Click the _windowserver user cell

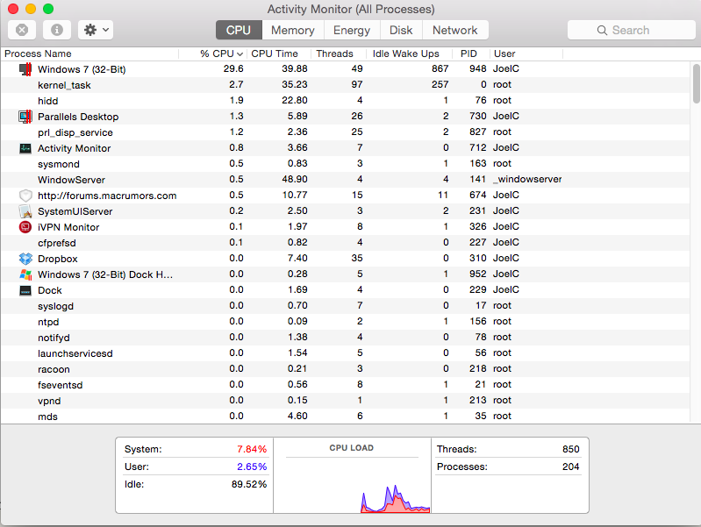[527, 179]
